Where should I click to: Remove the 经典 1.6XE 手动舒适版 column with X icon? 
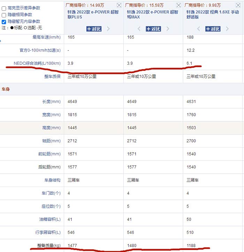[x=238, y=5]
